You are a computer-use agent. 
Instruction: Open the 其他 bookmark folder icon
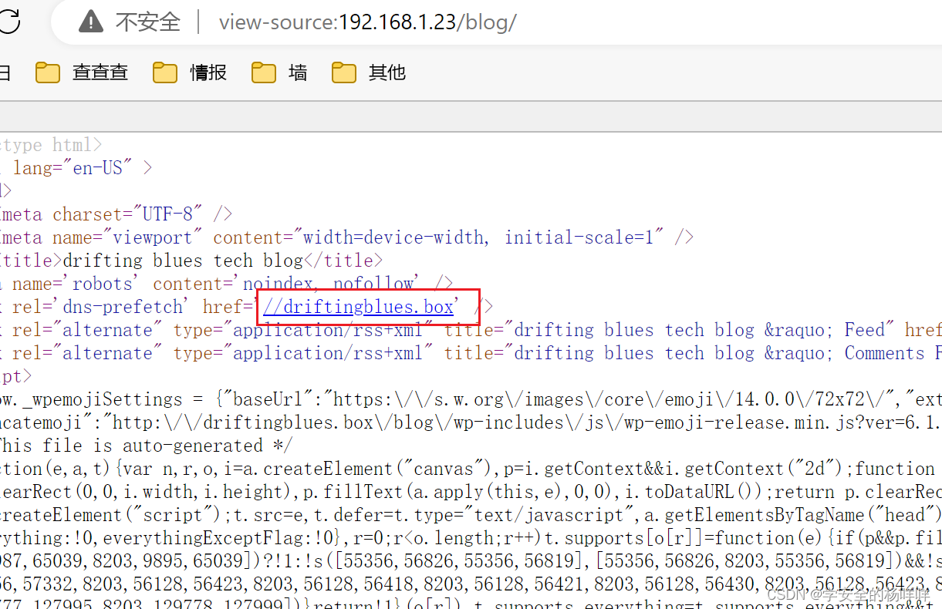[x=344, y=72]
